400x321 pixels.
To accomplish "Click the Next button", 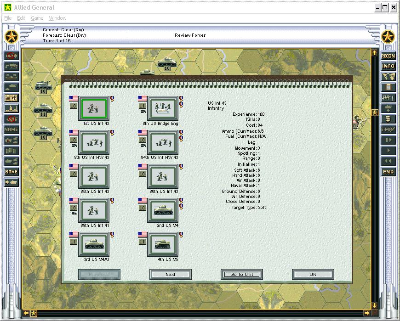I will coord(171,274).
